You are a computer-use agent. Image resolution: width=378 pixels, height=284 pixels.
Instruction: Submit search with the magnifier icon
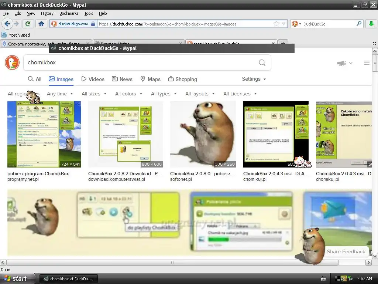tap(262, 62)
